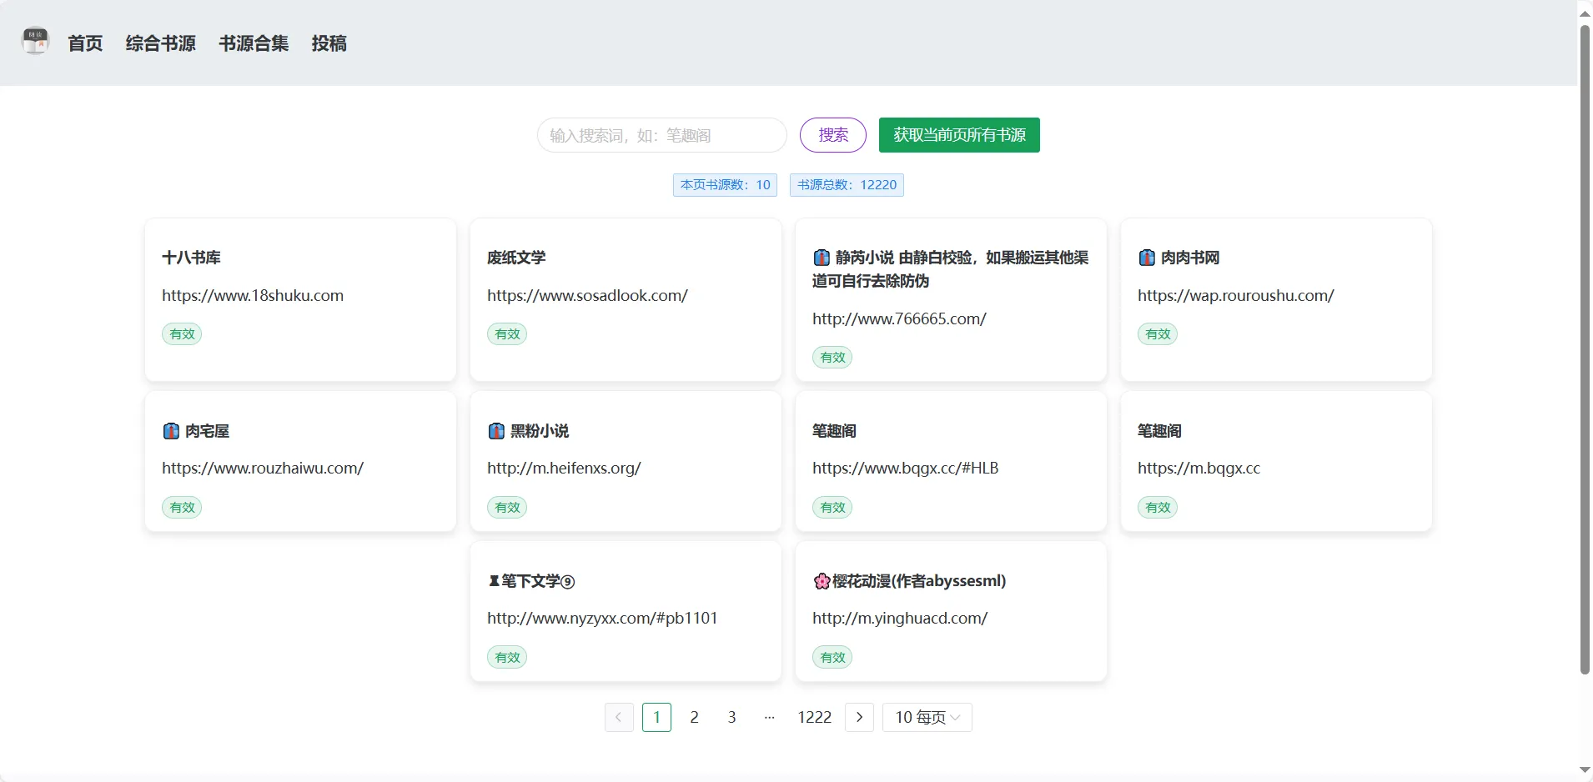The image size is (1593, 782).
Task: Open the 十八书库 card title
Action: tap(192, 258)
